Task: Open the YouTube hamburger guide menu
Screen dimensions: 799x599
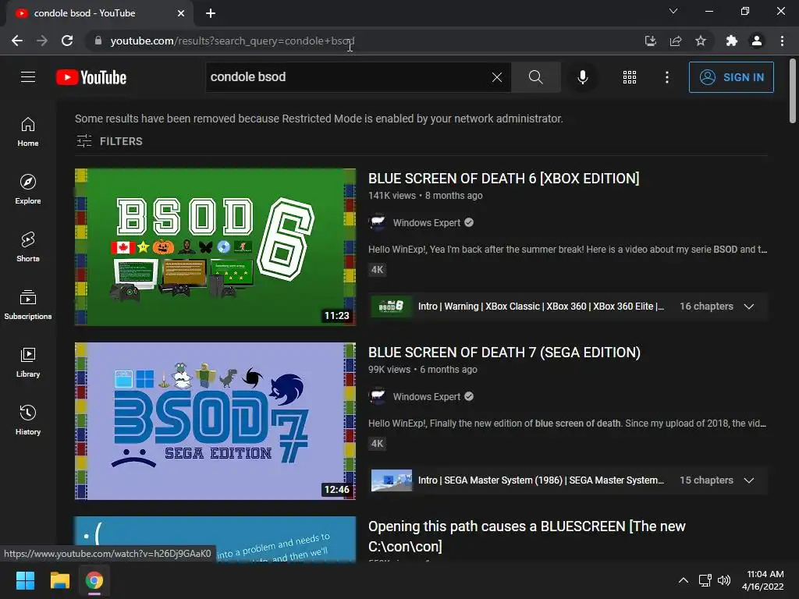Action: pos(28,77)
